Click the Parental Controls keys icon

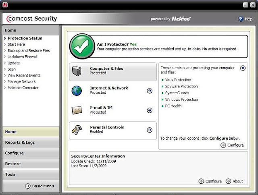point(78,130)
